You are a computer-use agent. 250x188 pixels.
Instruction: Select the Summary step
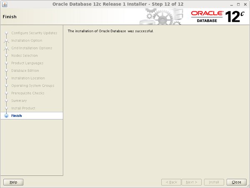point(19,101)
